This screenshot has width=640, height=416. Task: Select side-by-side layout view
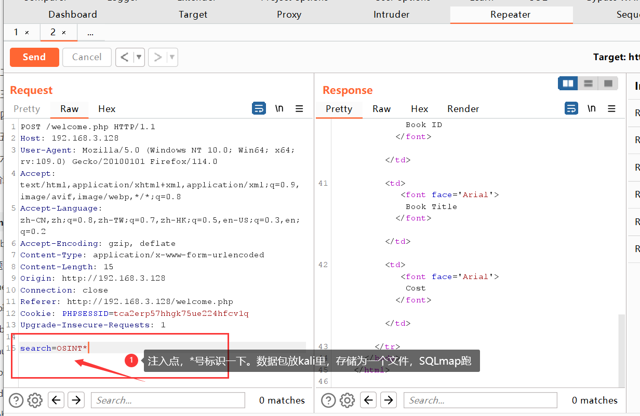click(568, 84)
